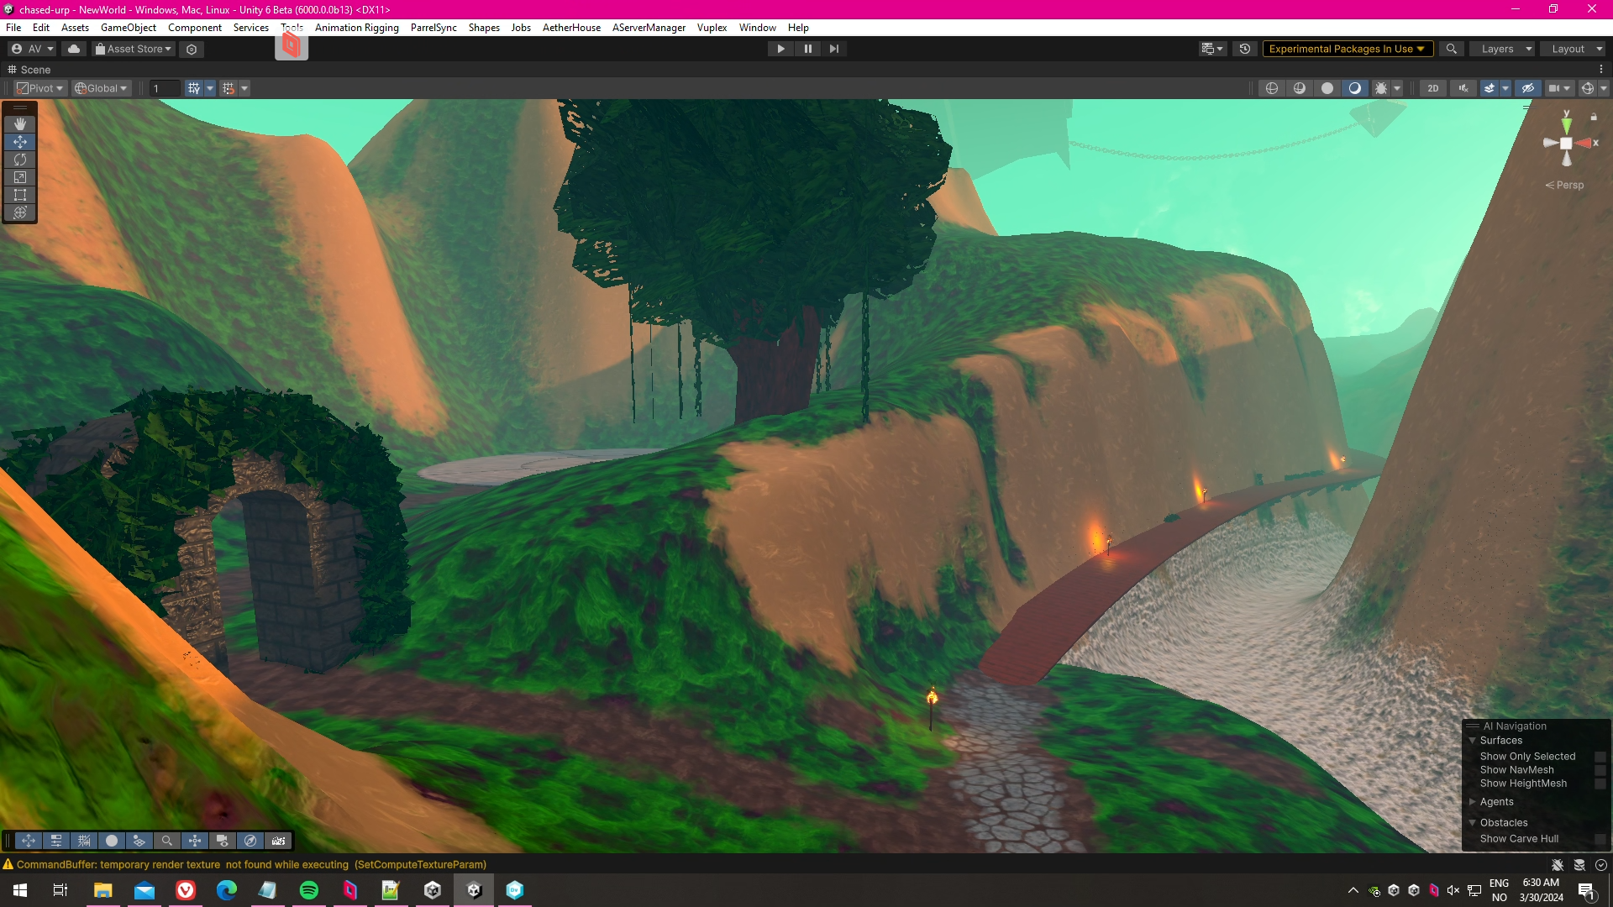
Task: Open the Layers dropdown
Action: point(1503,49)
